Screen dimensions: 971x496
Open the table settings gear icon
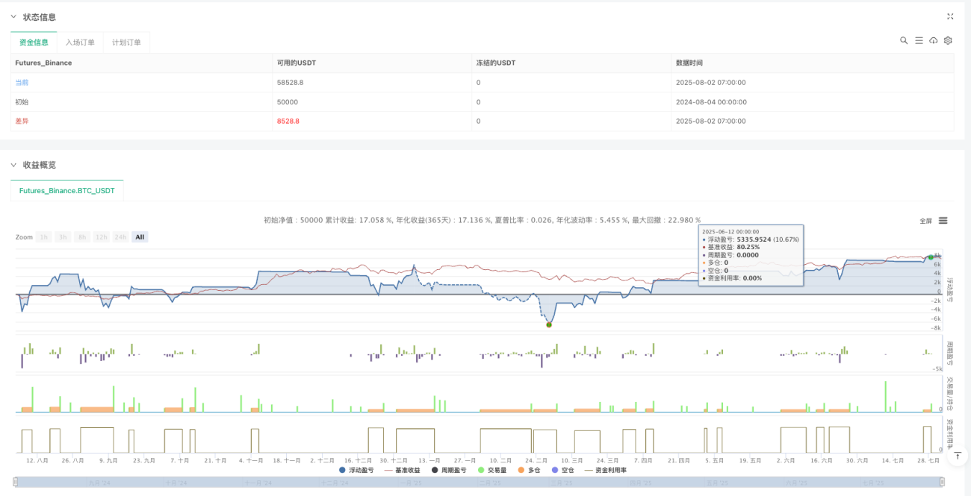click(948, 40)
